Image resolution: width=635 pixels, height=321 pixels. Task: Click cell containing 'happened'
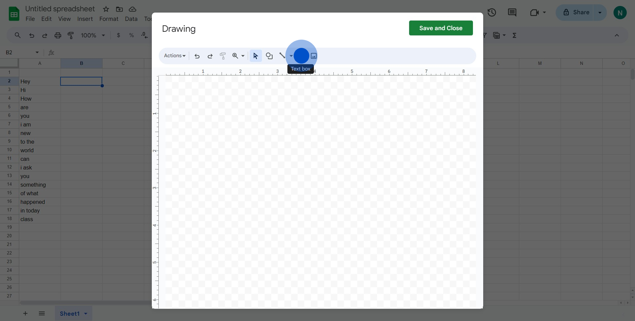point(40,202)
